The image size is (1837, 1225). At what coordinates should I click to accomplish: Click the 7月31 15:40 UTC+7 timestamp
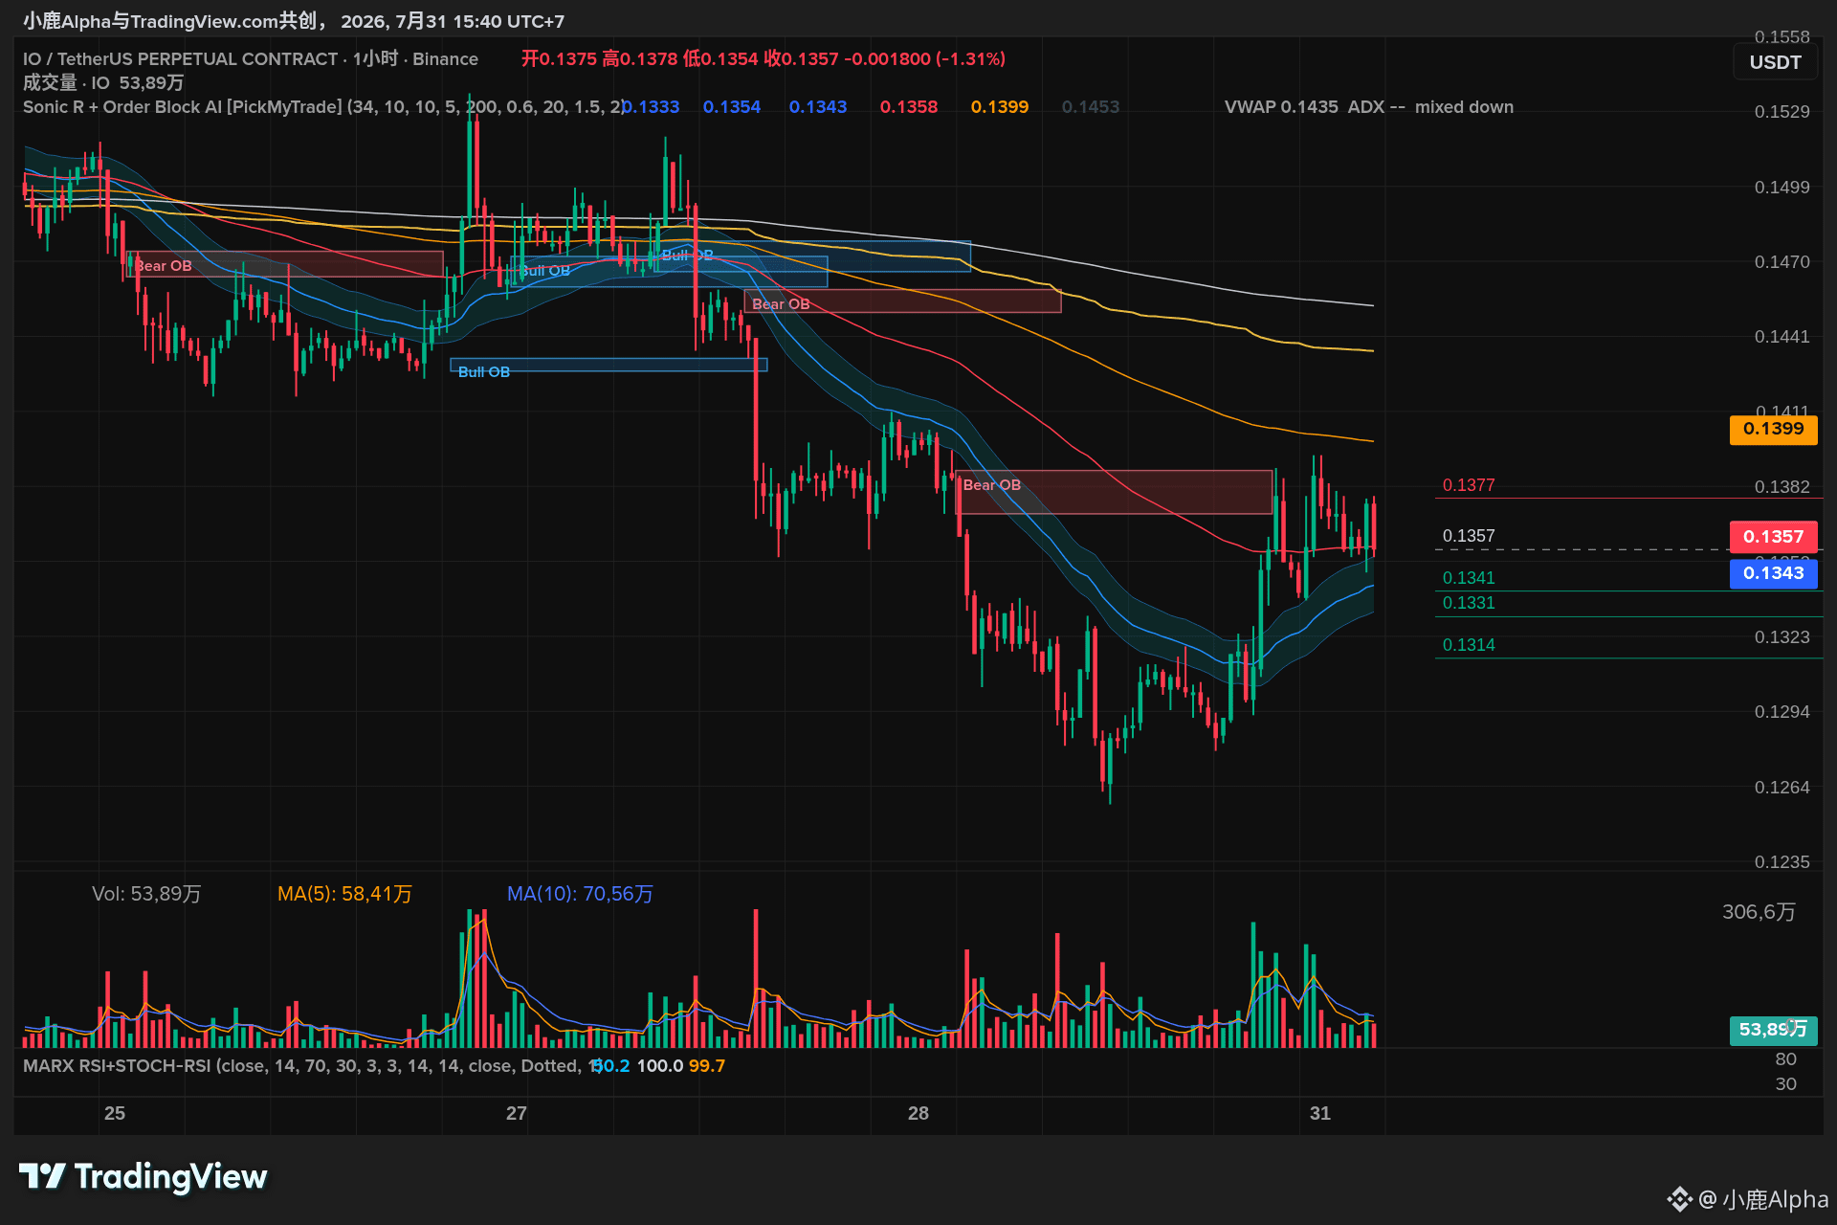479,21
